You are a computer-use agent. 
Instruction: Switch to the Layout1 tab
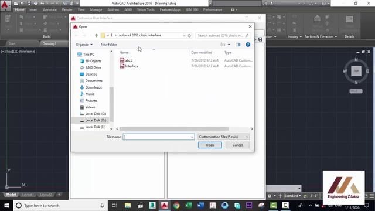coord(28,195)
